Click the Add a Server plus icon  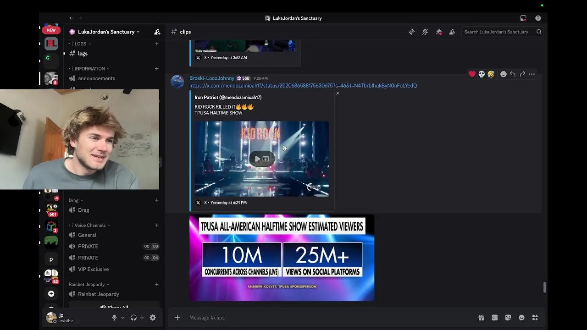(51, 293)
